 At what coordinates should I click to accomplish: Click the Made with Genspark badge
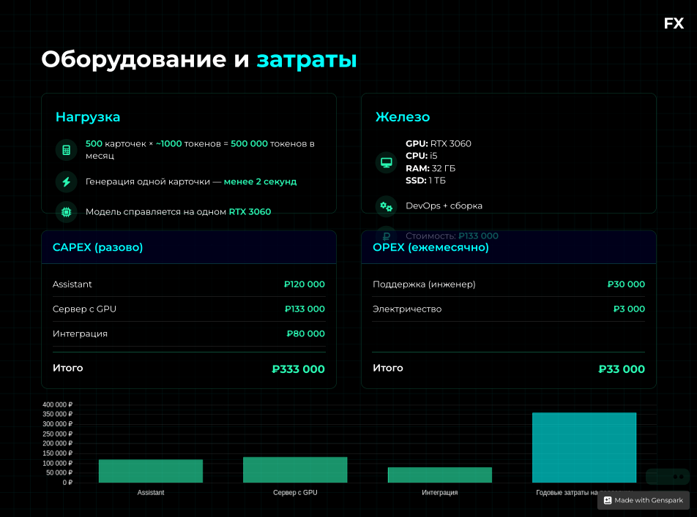(x=642, y=500)
